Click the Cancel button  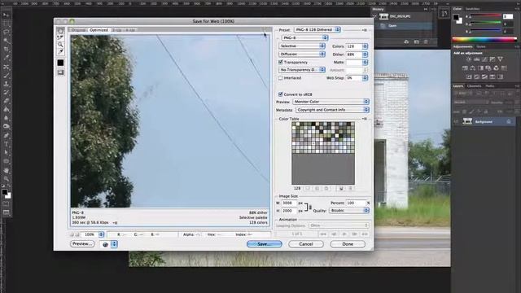click(x=306, y=244)
